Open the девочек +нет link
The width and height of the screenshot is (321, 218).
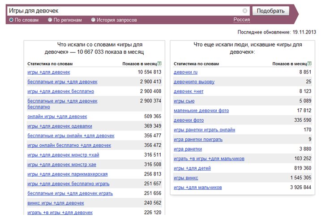pyautogui.click(x=188, y=91)
